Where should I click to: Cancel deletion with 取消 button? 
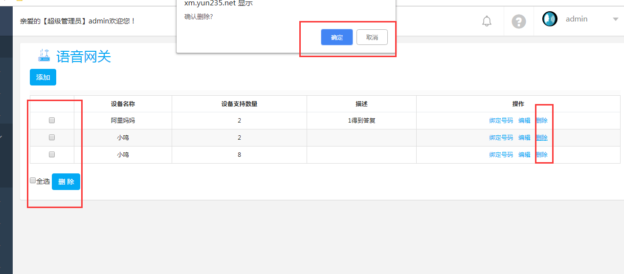click(x=372, y=37)
